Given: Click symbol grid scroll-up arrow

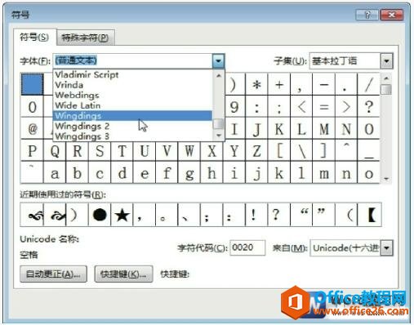Looking at the screenshot, I should 386,78.
